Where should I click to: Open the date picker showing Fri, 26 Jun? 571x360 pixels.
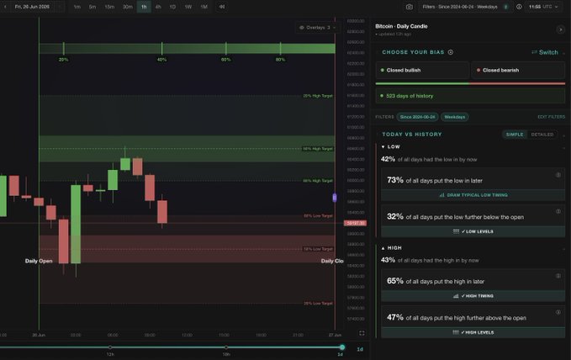point(32,7)
